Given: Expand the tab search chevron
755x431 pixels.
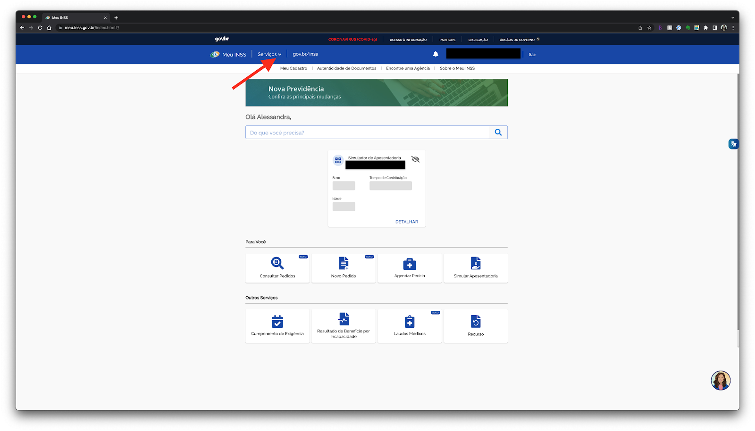Looking at the screenshot, I should pyautogui.click(x=733, y=17).
